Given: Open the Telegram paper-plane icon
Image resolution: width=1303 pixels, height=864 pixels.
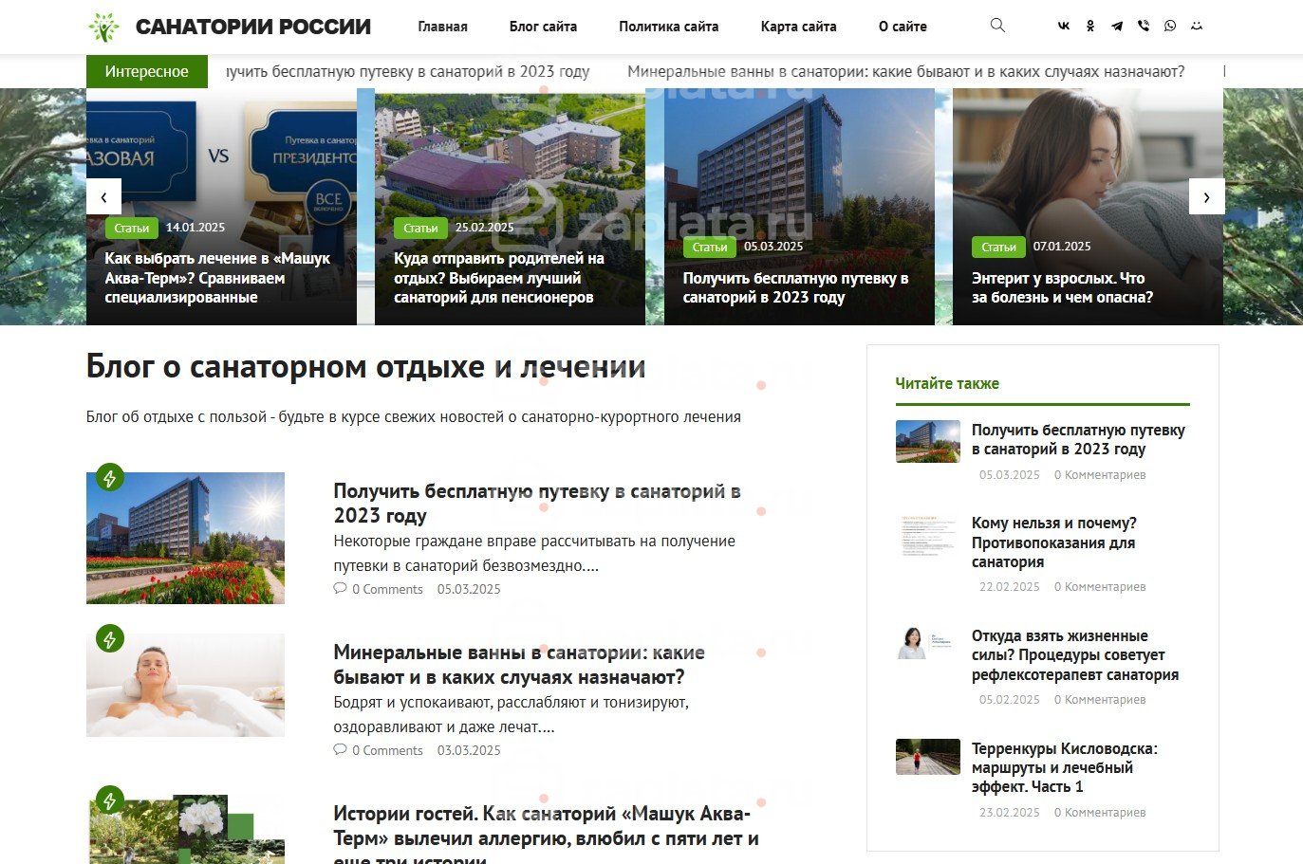Looking at the screenshot, I should [x=1117, y=27].
